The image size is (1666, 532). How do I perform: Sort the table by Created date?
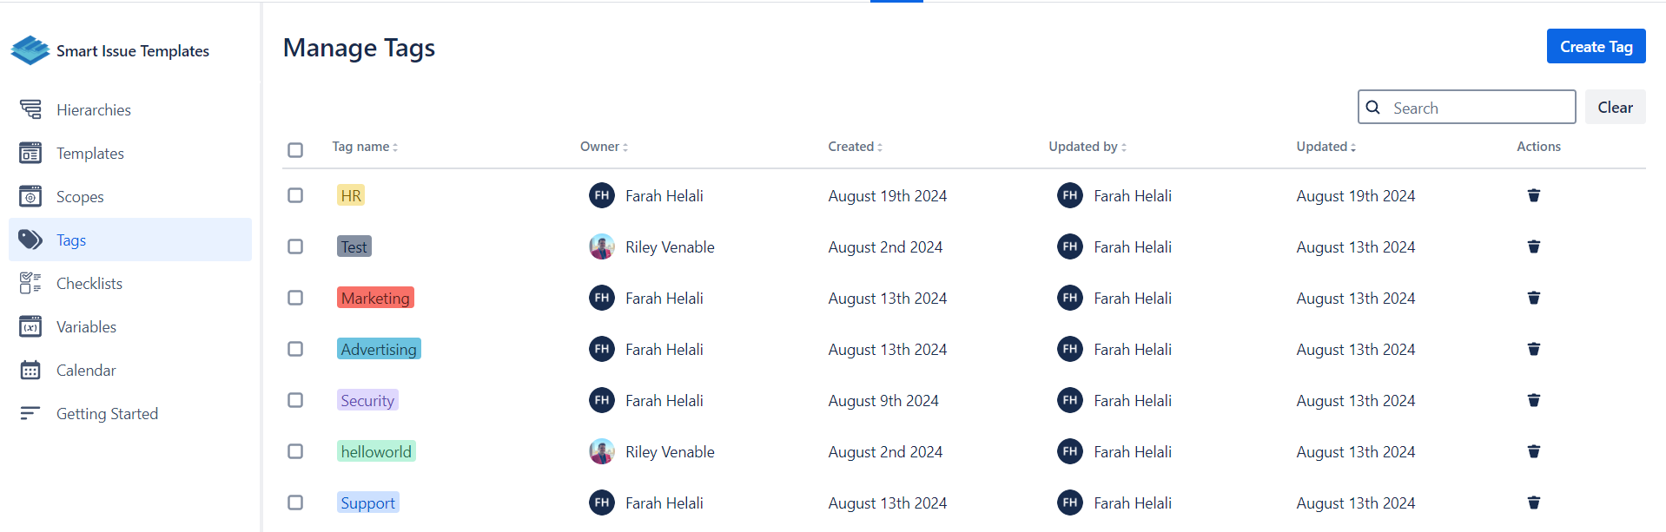pyautogui.click(x=855, y=147)
